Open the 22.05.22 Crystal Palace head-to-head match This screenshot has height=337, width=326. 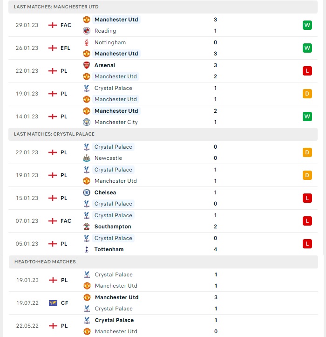[163, 326]
